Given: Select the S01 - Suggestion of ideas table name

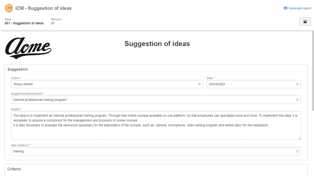Looking at the screenshot, I should (x=24, y=23).
